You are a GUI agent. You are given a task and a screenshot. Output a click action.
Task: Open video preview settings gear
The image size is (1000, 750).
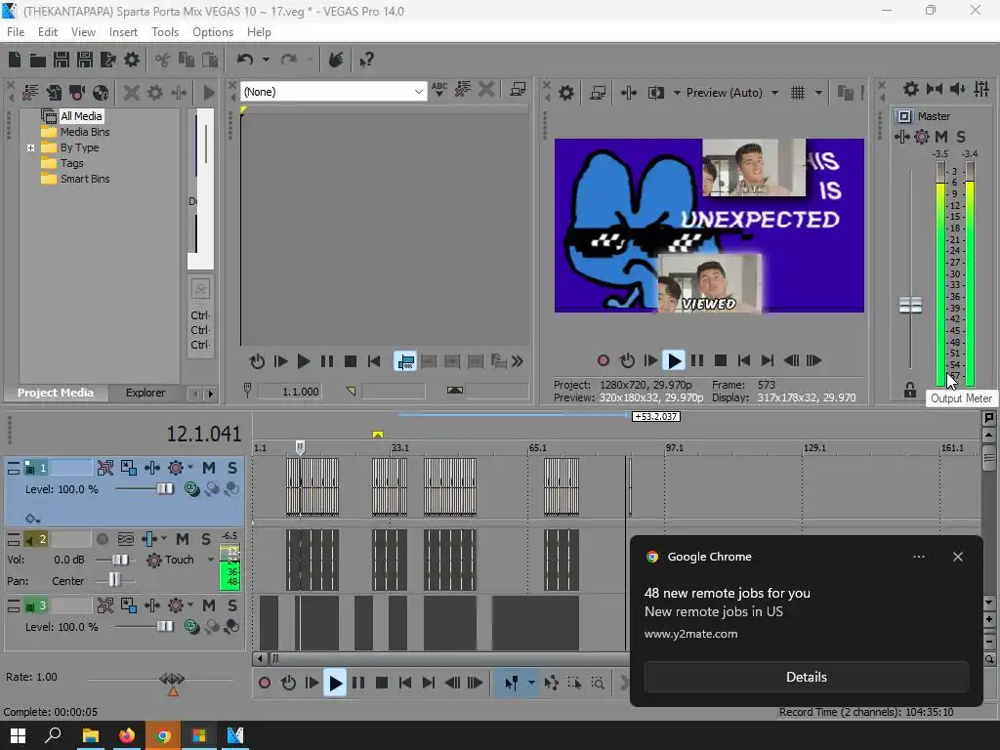click(565, 93)
